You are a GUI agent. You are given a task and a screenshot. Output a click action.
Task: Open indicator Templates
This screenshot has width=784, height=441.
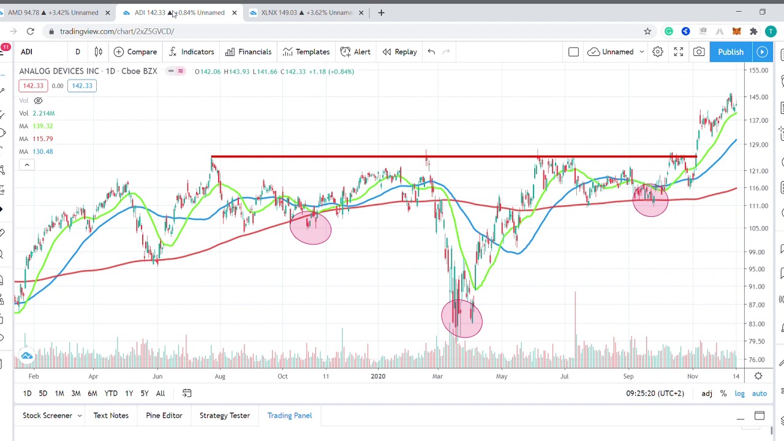click(x=305, y=52)
